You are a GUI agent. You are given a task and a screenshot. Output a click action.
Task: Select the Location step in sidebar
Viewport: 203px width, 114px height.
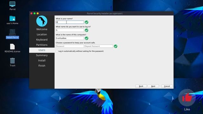coord(42,35)
